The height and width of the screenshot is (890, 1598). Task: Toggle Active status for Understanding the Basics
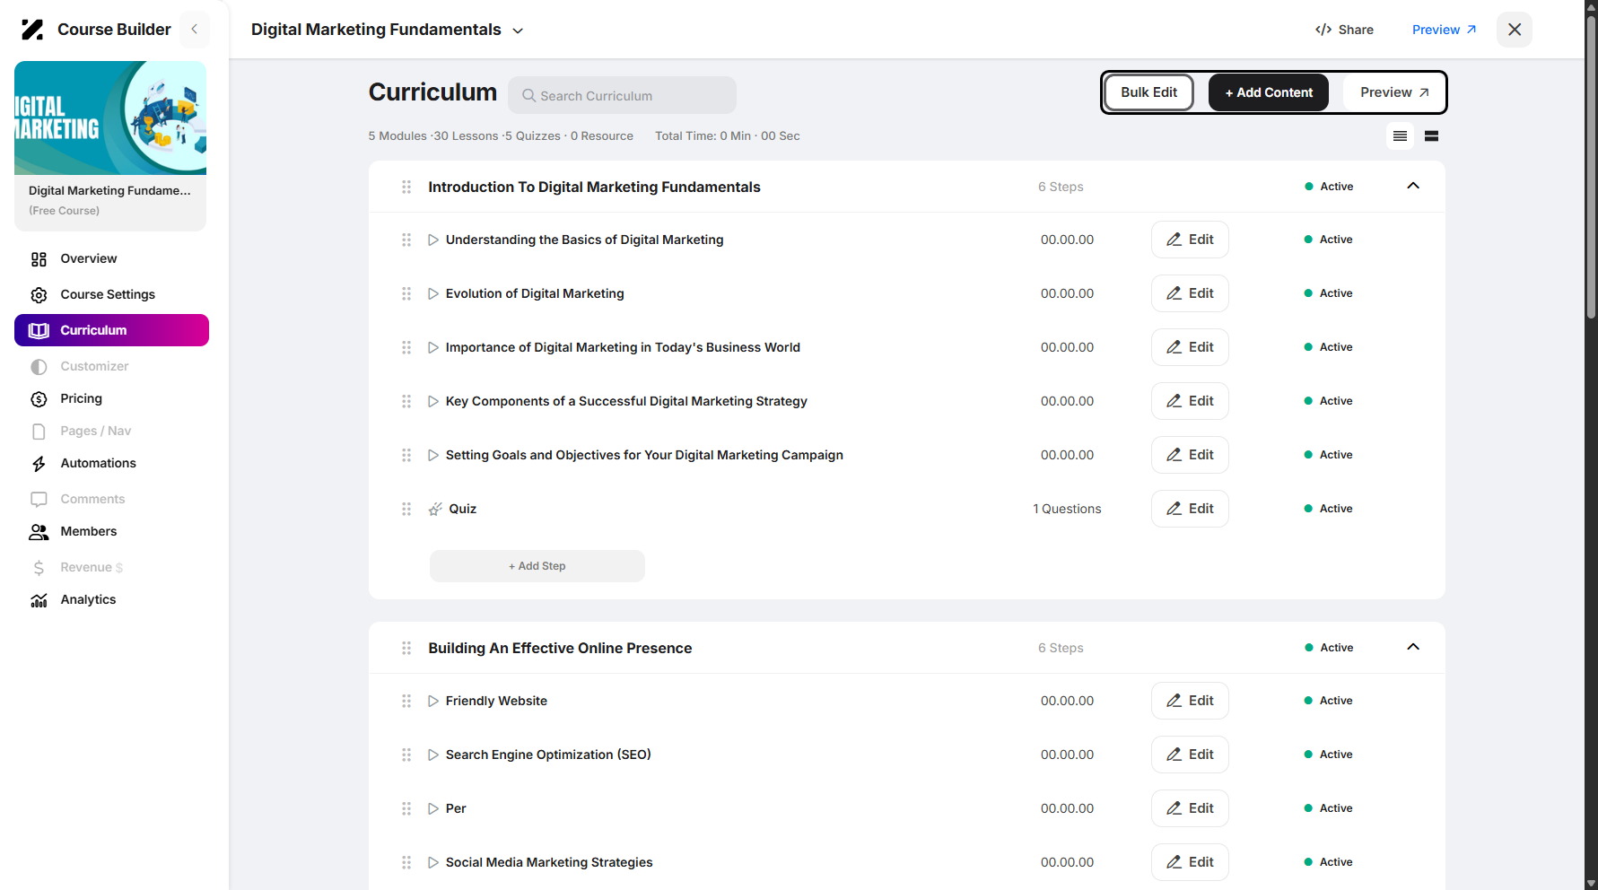1328,240
